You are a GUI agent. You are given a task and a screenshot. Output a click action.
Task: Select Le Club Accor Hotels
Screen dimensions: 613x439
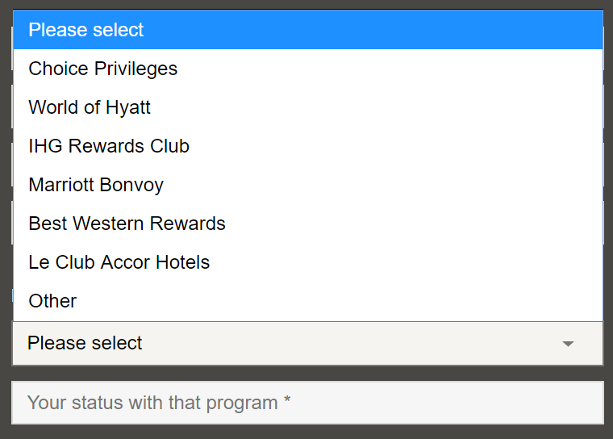[119, 262]
